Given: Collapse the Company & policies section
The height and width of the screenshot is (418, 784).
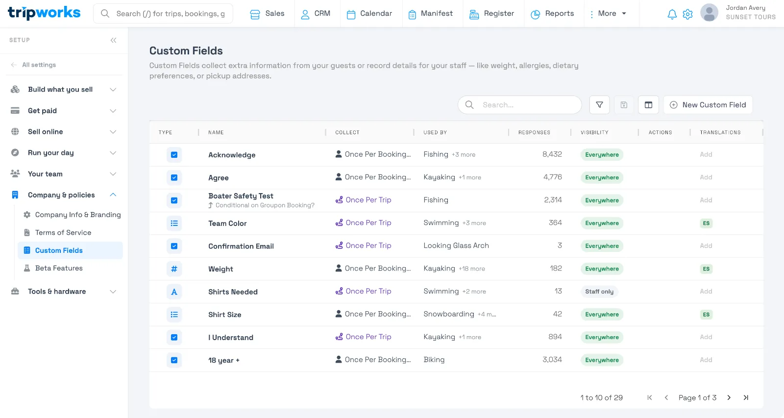Looking at the screenshot, I should click(x=64, y=195).
